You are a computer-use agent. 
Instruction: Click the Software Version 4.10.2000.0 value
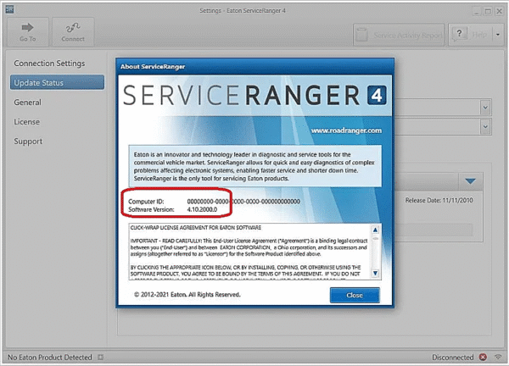tap(202, 209)
